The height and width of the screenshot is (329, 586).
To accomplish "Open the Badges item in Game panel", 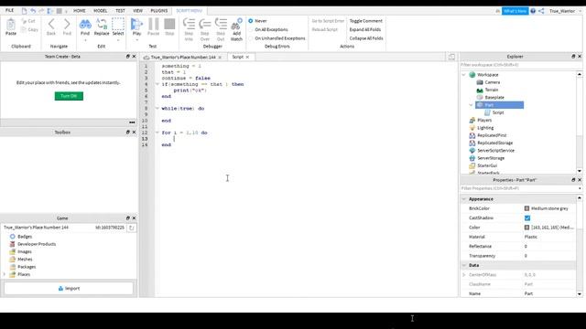I will pyautogui.click(x=25, y=237).
